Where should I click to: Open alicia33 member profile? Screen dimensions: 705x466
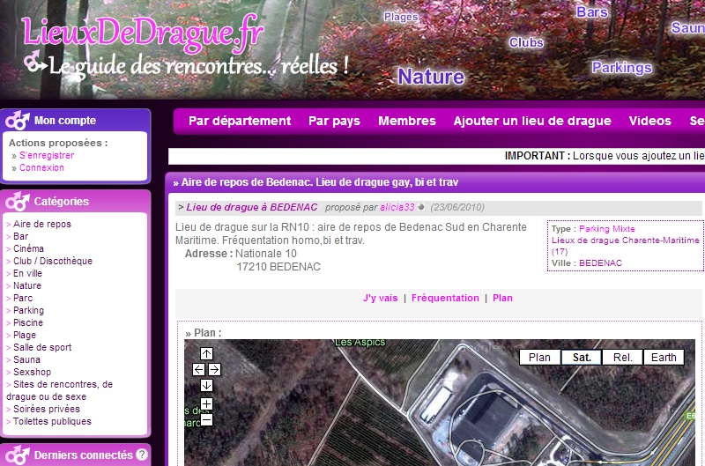[x=397, y=207]
